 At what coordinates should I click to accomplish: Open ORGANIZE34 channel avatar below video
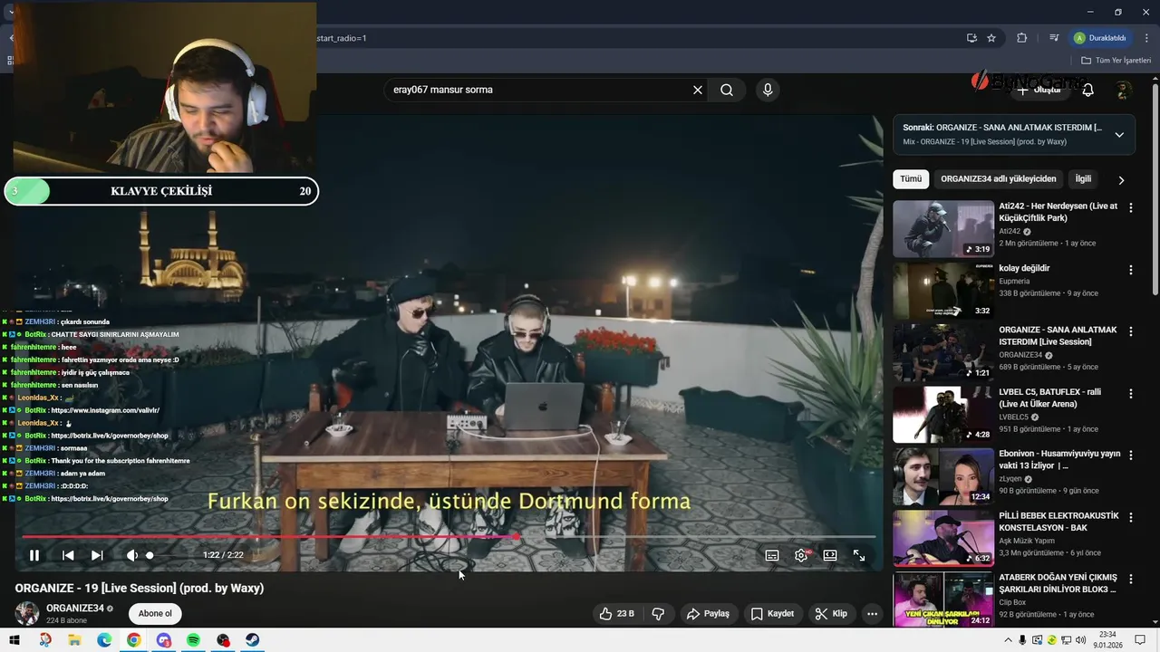pos(27,613)
